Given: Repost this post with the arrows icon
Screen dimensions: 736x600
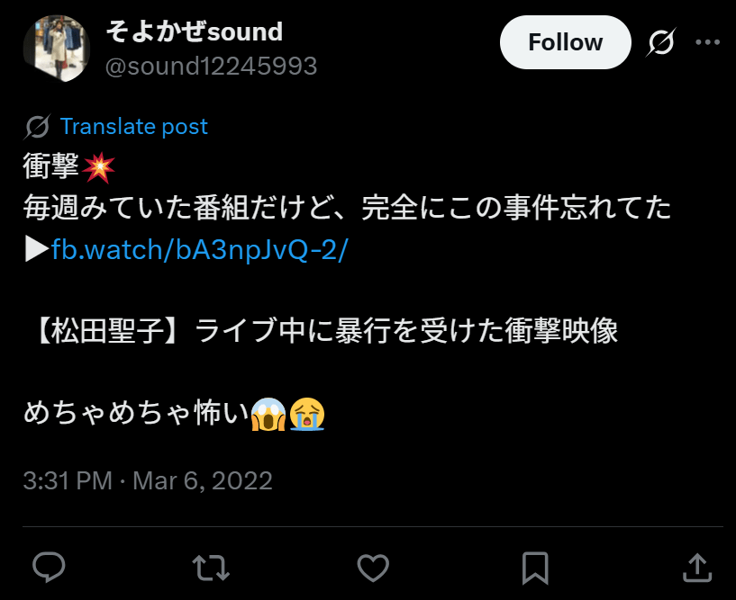Looking at the screenshot, I should 211,567.
